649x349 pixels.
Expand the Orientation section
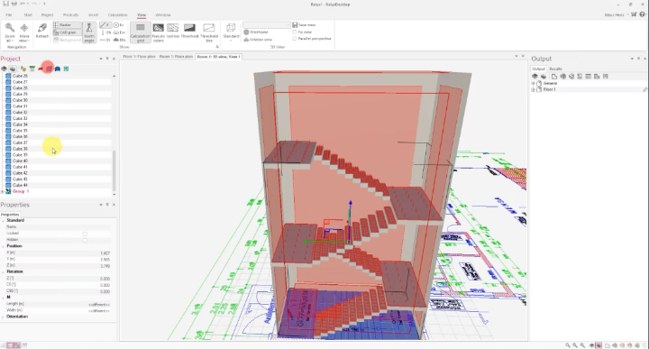(x=4, y=317)
